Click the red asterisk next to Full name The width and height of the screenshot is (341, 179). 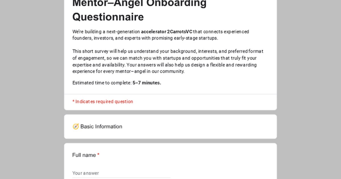click(x=98, y=155)
